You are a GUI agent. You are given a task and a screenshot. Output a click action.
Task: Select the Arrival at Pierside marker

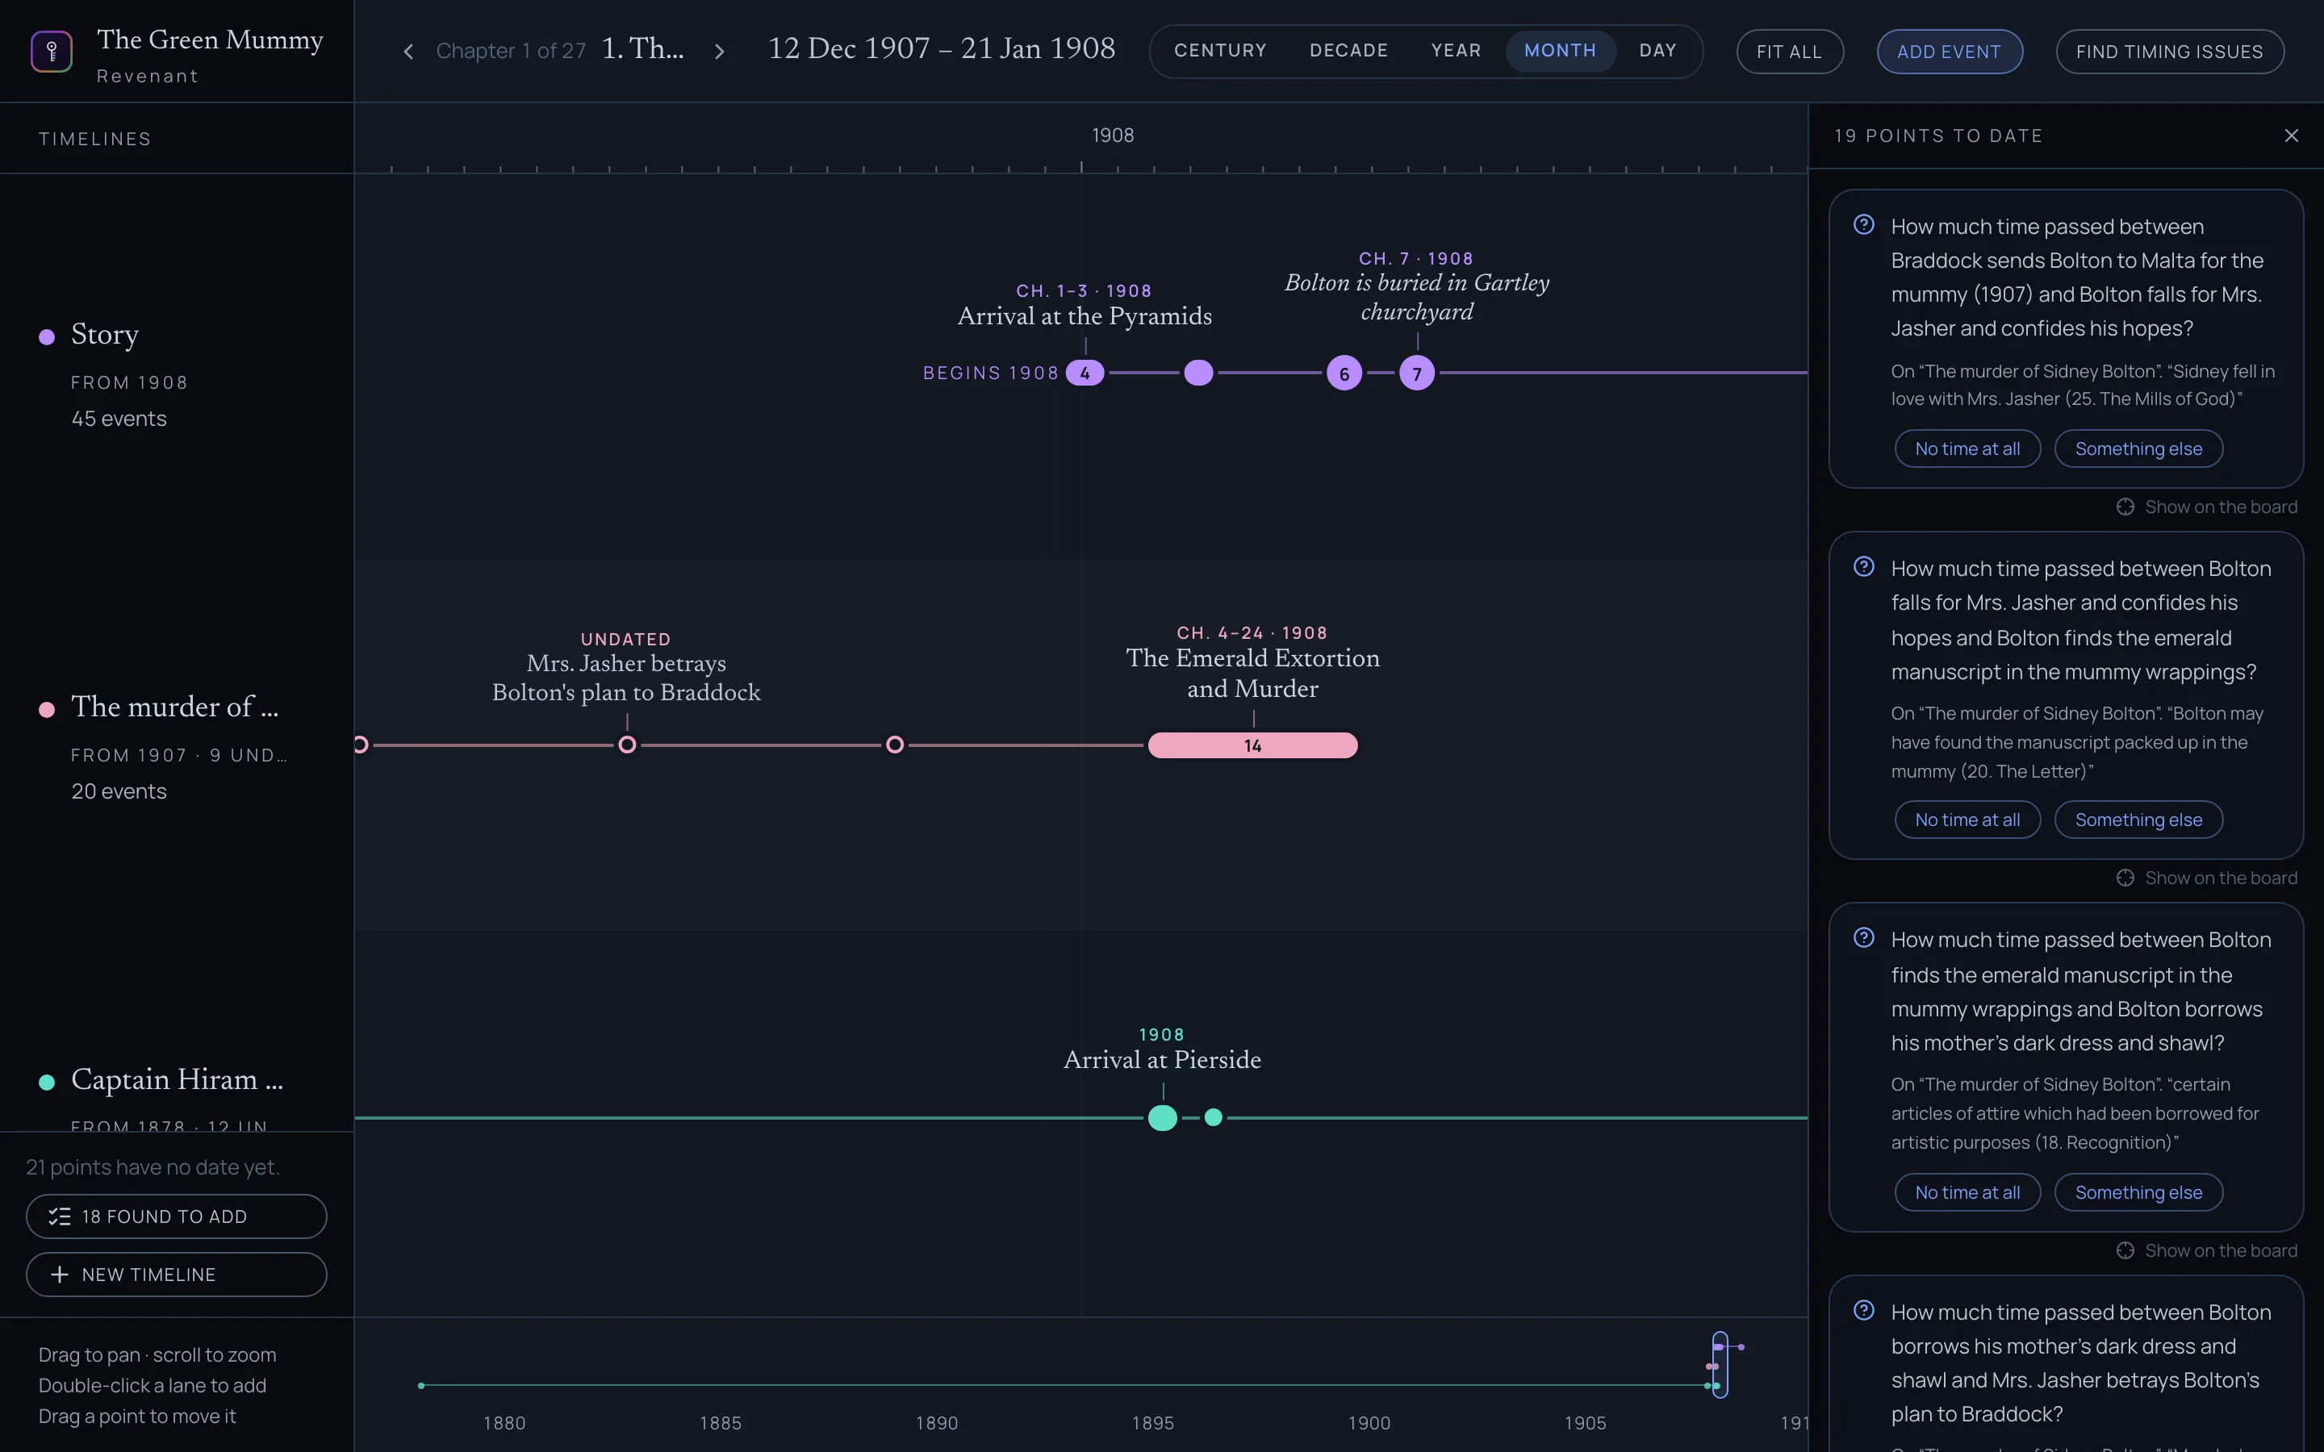click(x=1163, y=1118)
